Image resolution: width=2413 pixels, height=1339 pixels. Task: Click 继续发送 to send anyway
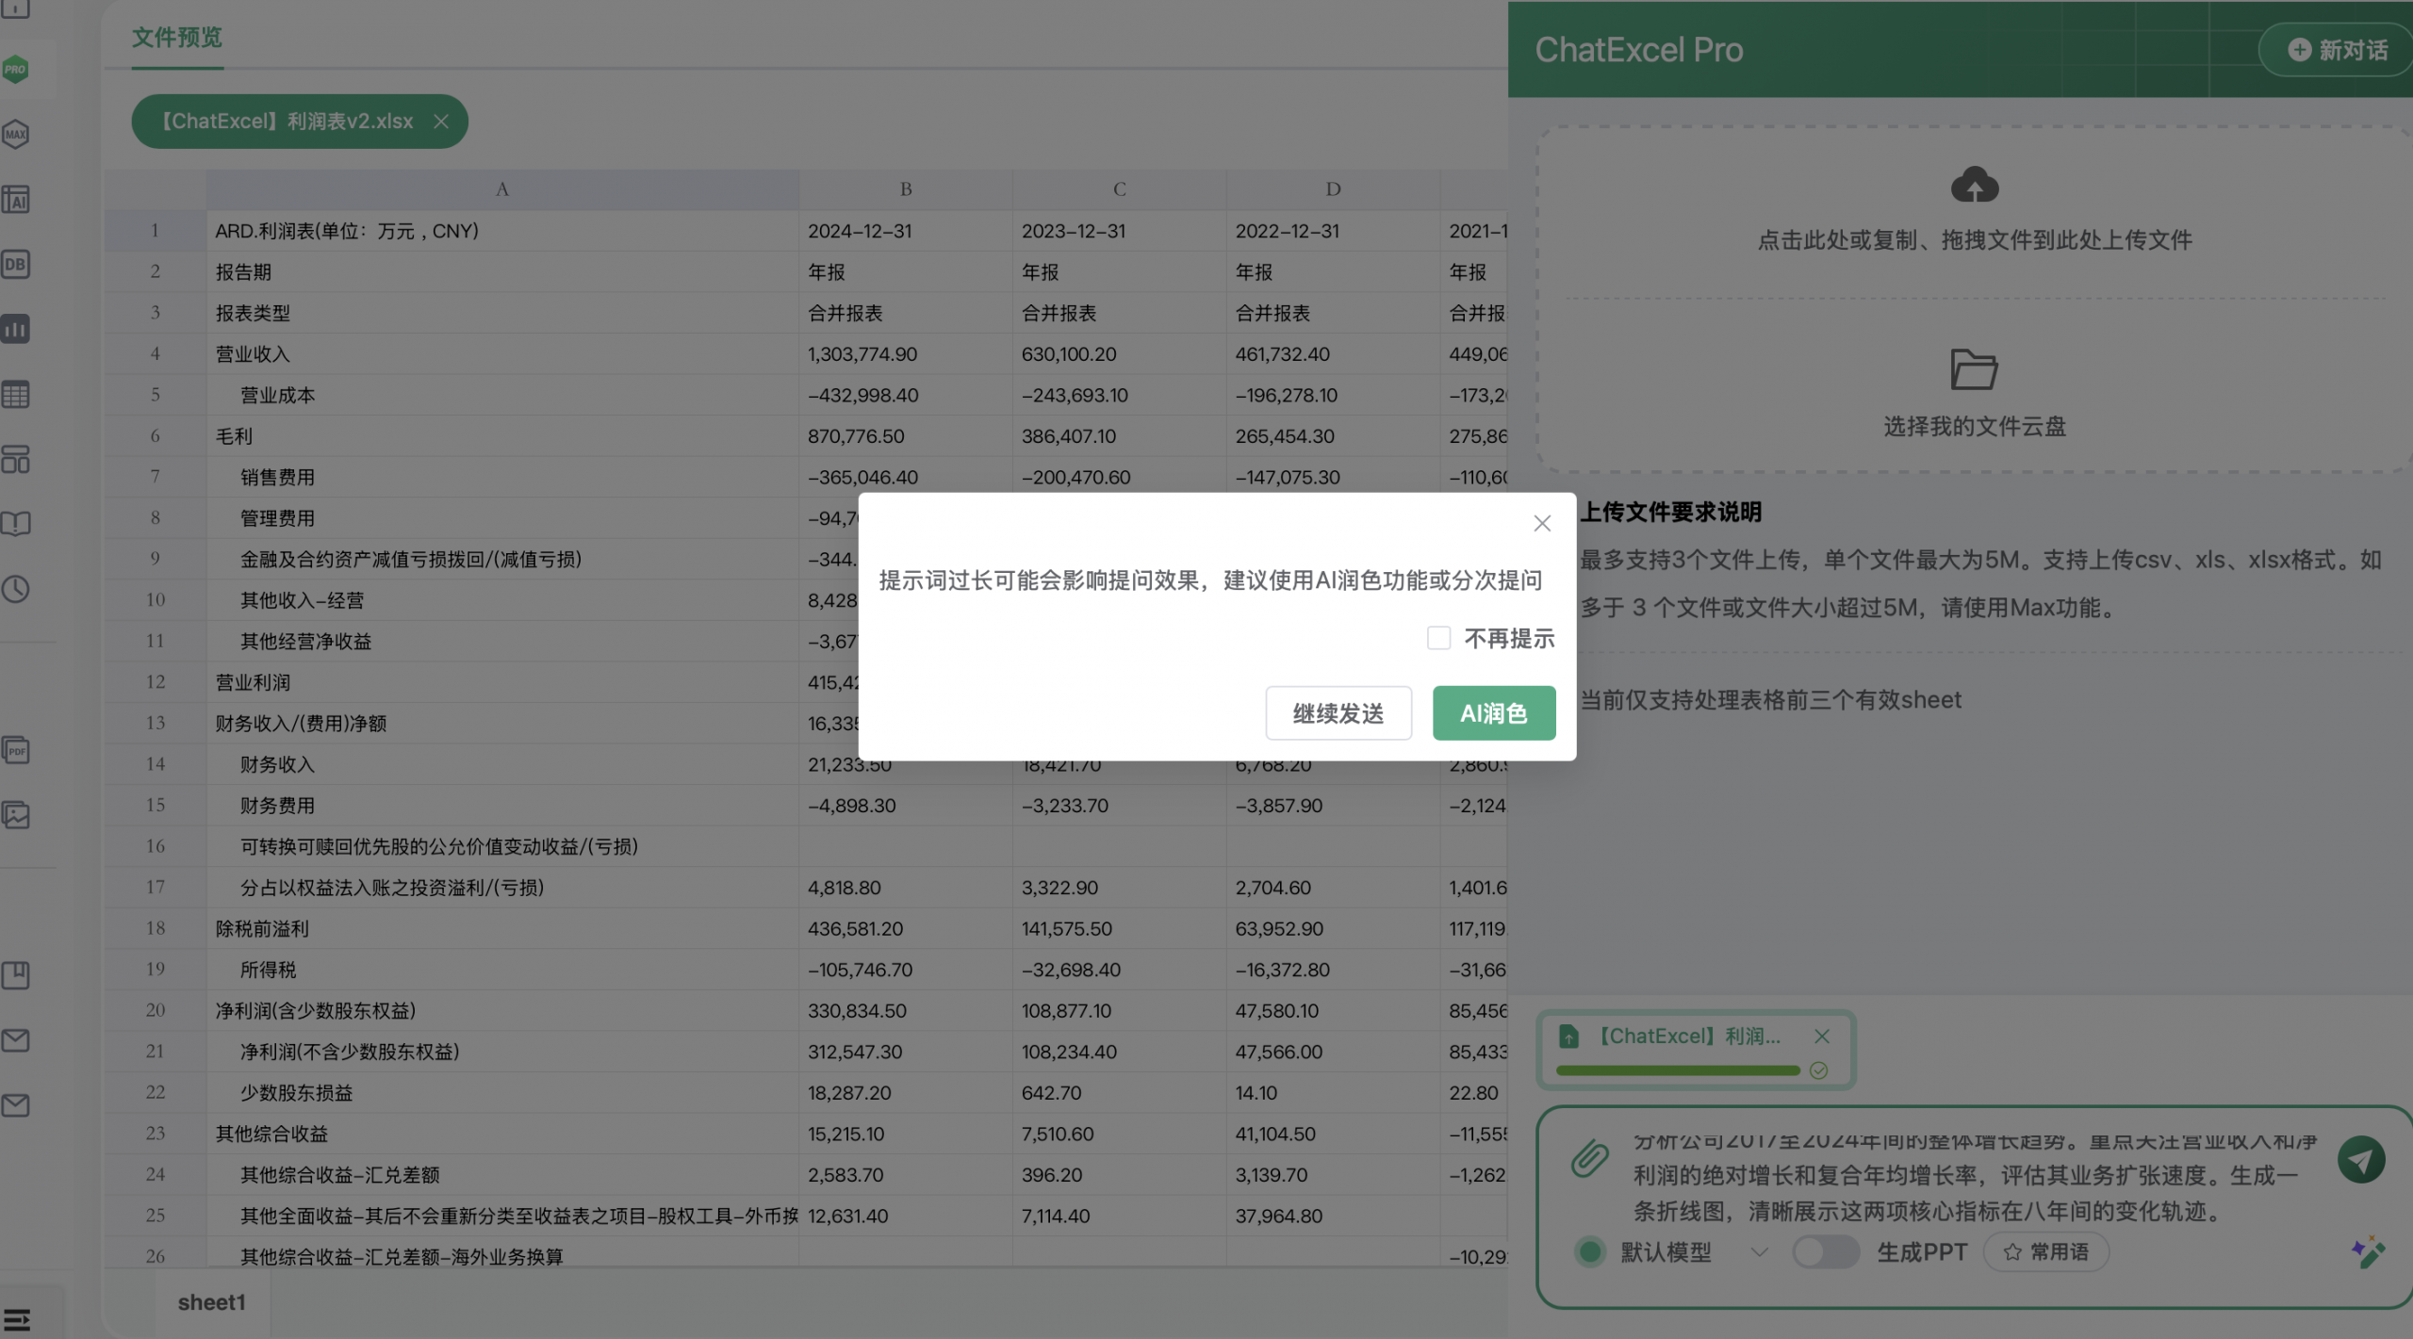(x=1338, y=713)
